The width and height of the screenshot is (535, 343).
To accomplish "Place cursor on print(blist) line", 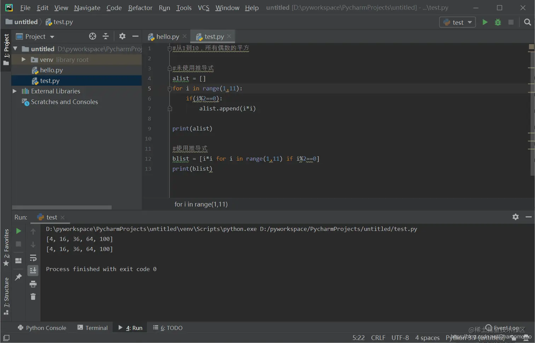I will (x=192, y=169).
